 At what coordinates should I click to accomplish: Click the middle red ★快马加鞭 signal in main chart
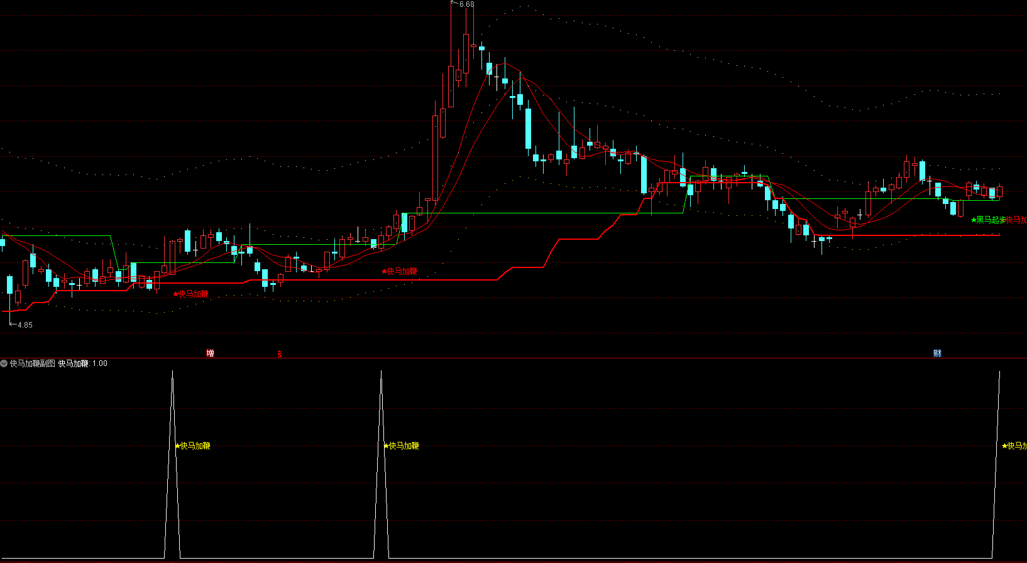click(400, 271)
